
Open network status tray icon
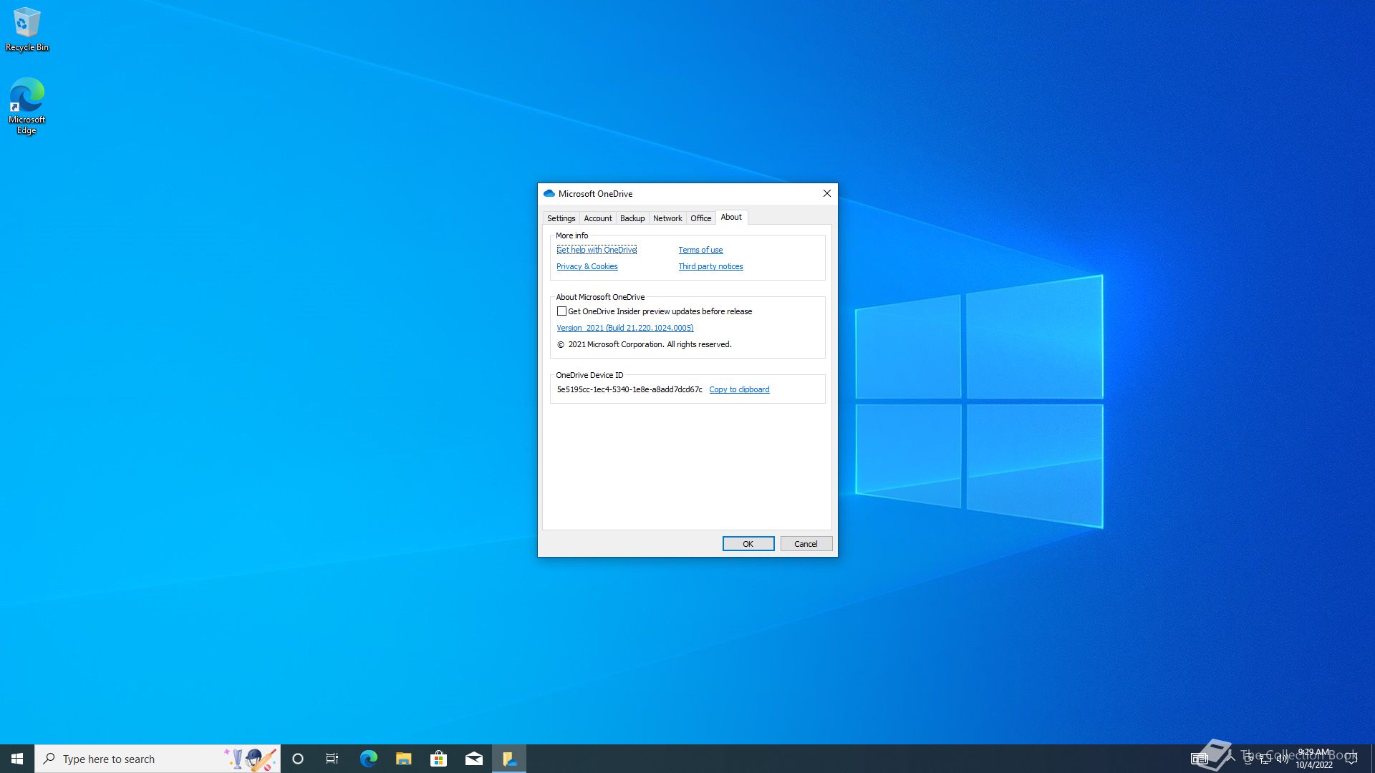[x=1265, y=759]
